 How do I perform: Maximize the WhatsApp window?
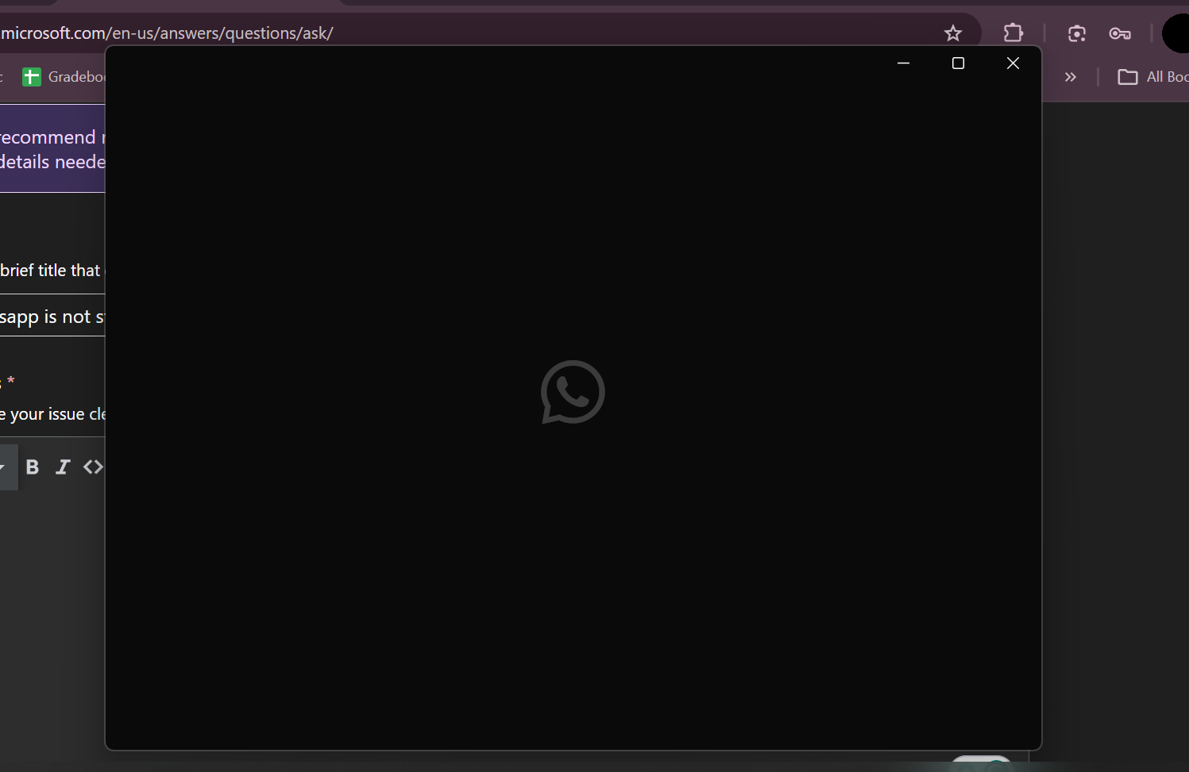[958, 63]
